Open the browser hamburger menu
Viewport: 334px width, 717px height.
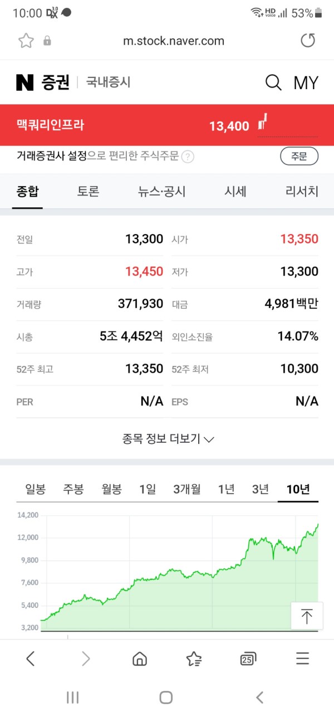click(x=302, y=659)
